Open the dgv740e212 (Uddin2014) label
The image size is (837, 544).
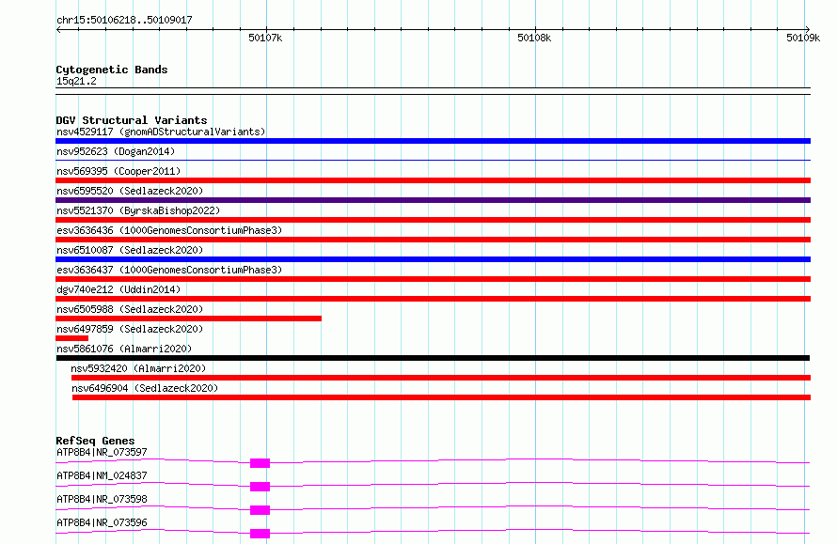118,289
